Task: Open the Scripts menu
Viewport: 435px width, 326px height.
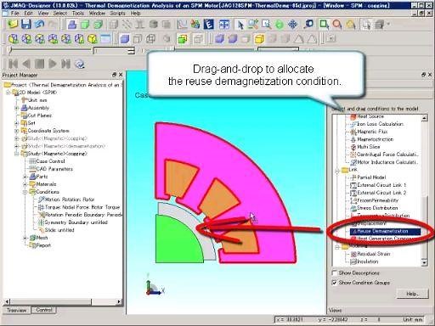Action: pyautogui.click(x=117, y=13)
